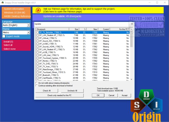169x122 pixels.
Task: Tick checkbox for DP_Sounds_HDMI_17062.7z
Action: (x=37, y=47)
